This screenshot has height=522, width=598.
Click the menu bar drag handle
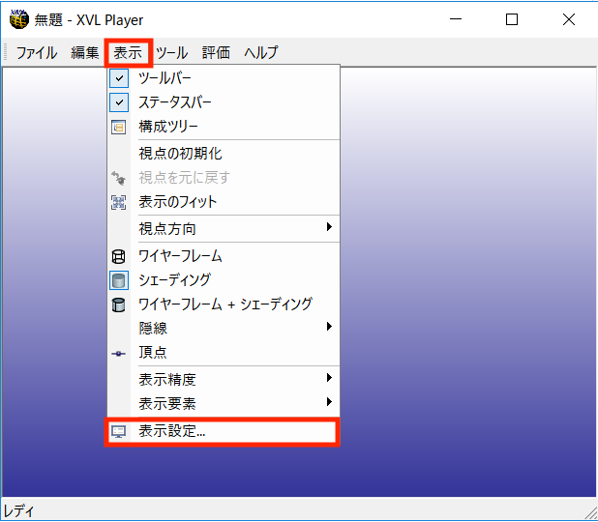coord(6,52)
